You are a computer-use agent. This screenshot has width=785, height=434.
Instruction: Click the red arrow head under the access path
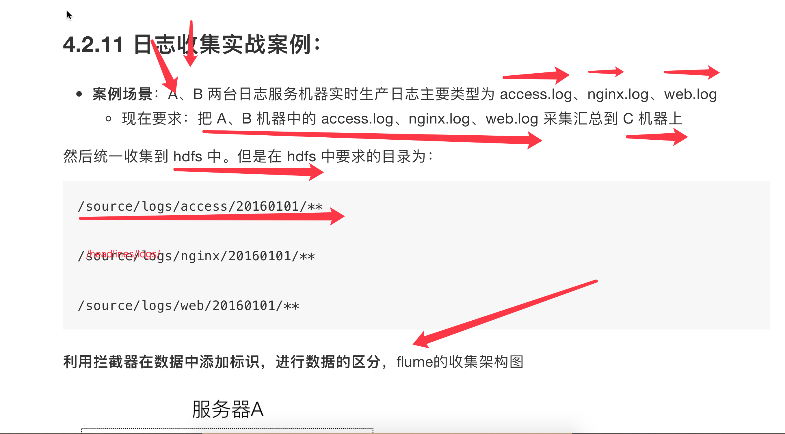point(337,216)
